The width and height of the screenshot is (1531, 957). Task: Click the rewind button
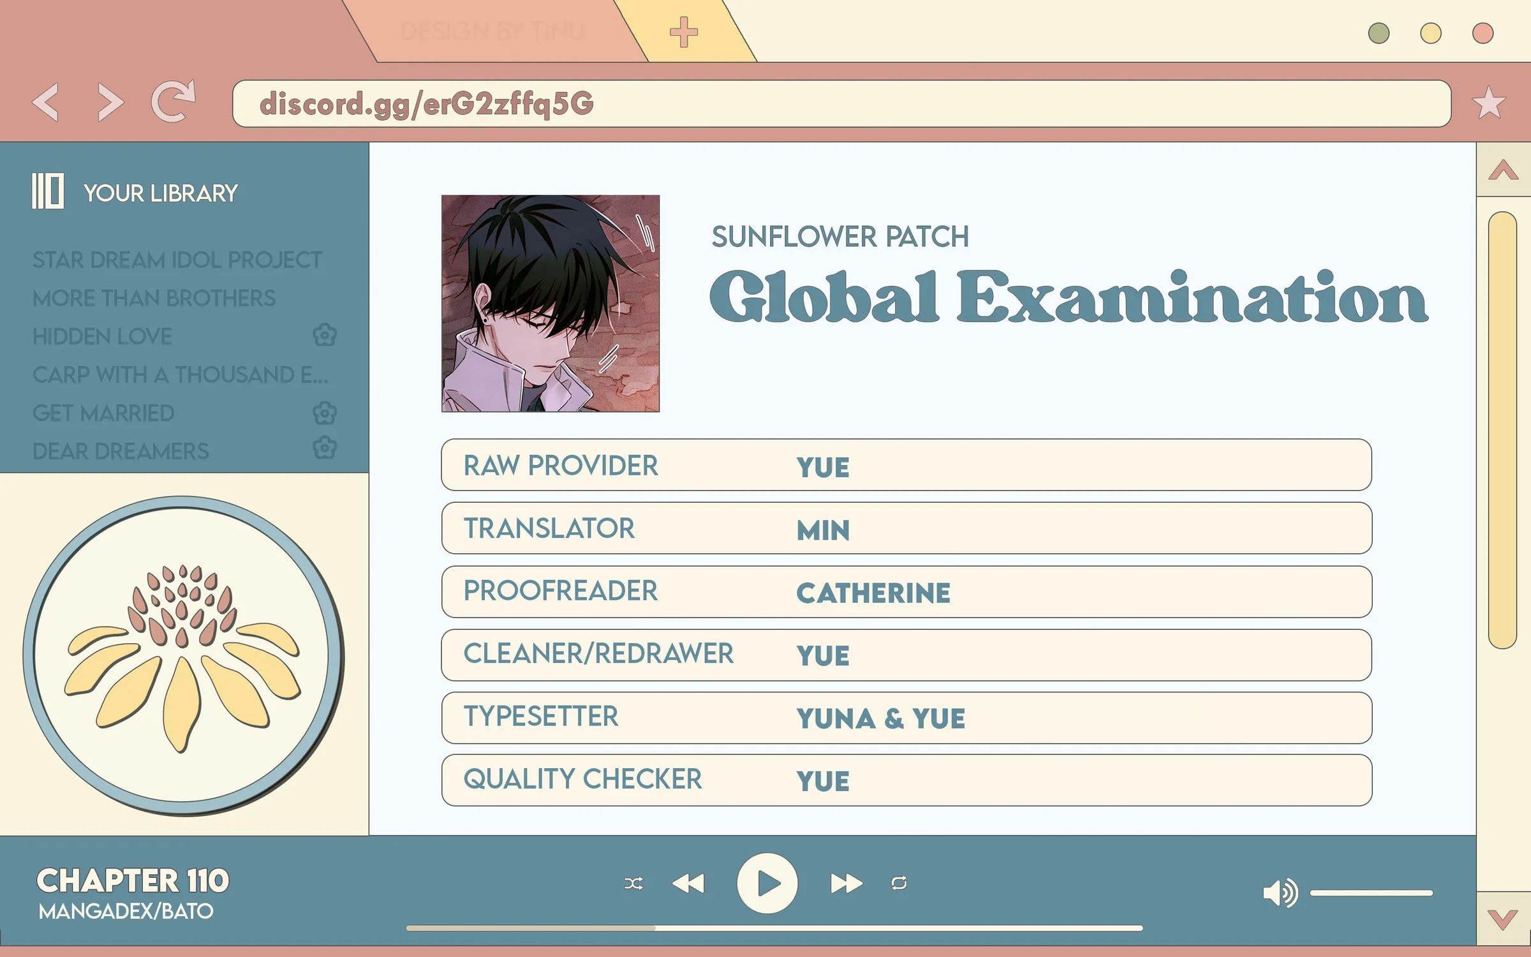688,884
